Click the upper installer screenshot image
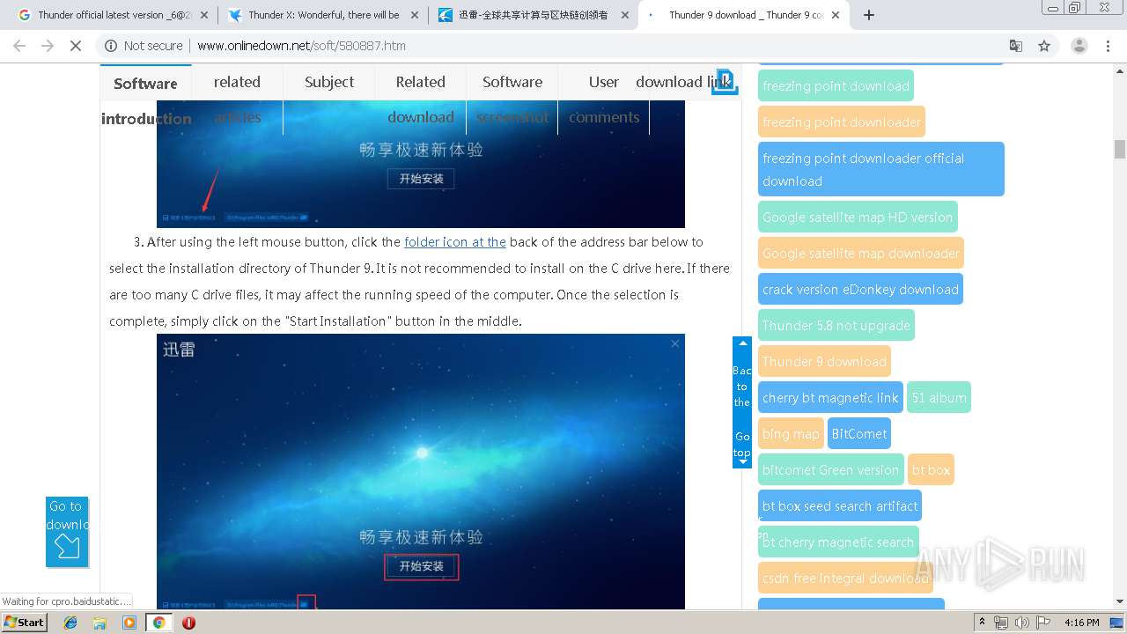This screenshot has width=1127, height=634. tap(421, 164)
